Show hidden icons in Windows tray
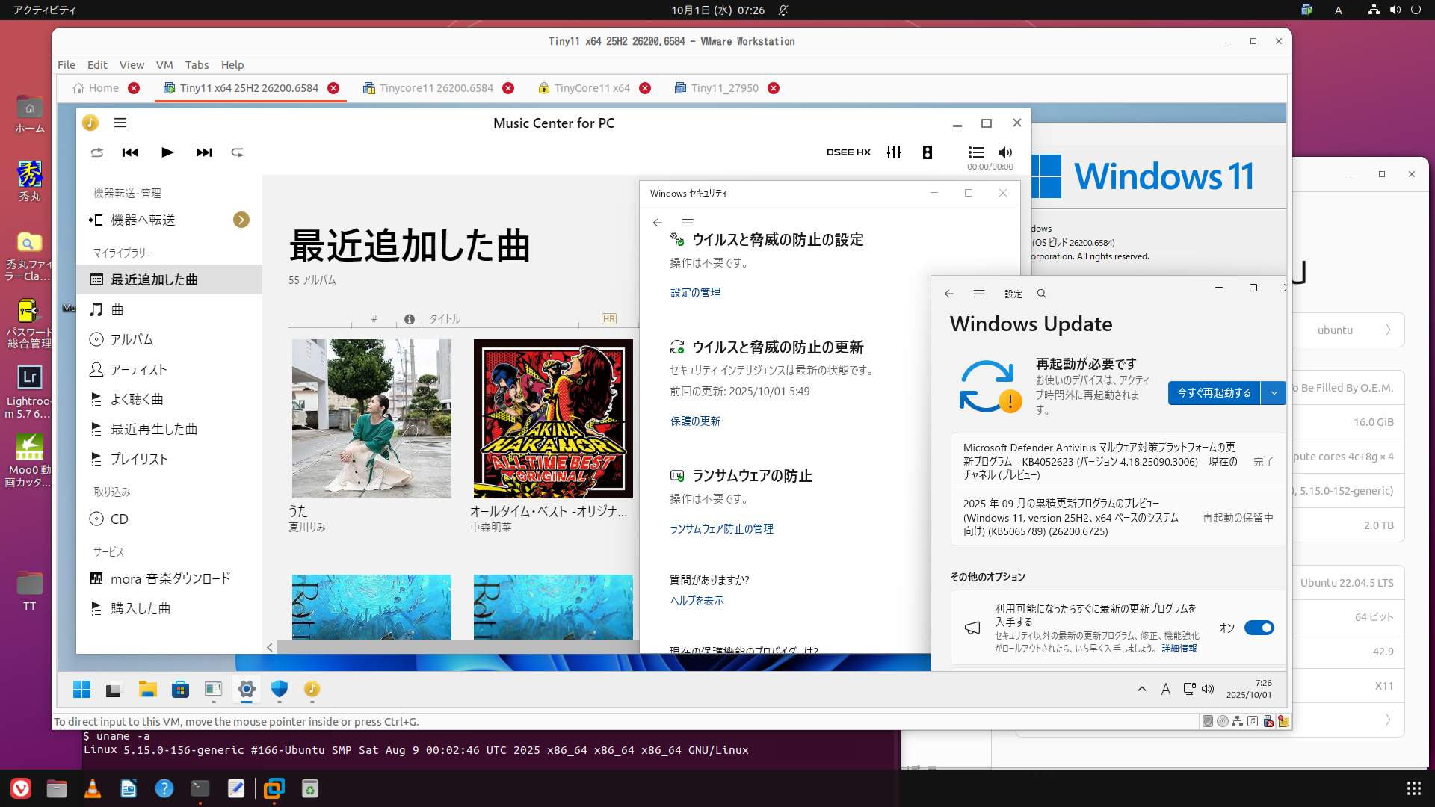Viewport: 1435px width, 807px height. pyautogui.click(x=1141, y=689)
